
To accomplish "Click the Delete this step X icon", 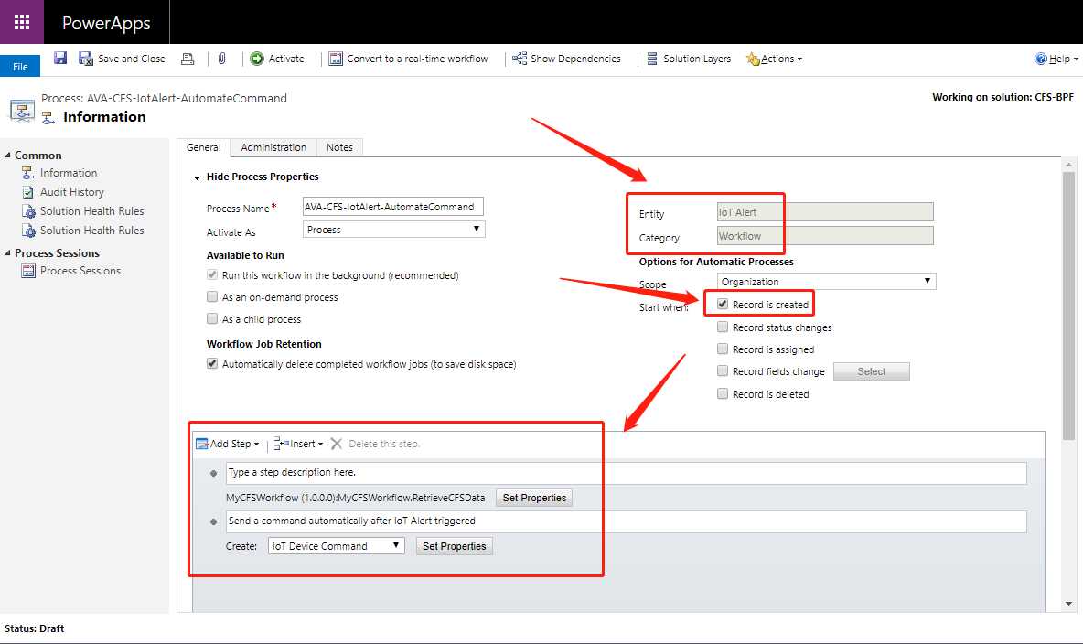I will pos(337,444).
